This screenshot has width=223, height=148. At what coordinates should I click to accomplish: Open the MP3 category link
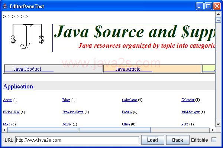(x=7, y=124)
